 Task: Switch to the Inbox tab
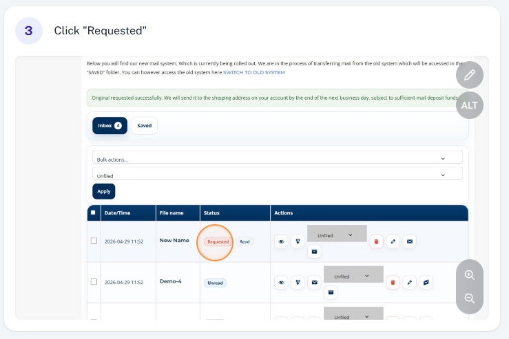pyautogui.click(x=110, y=125)
